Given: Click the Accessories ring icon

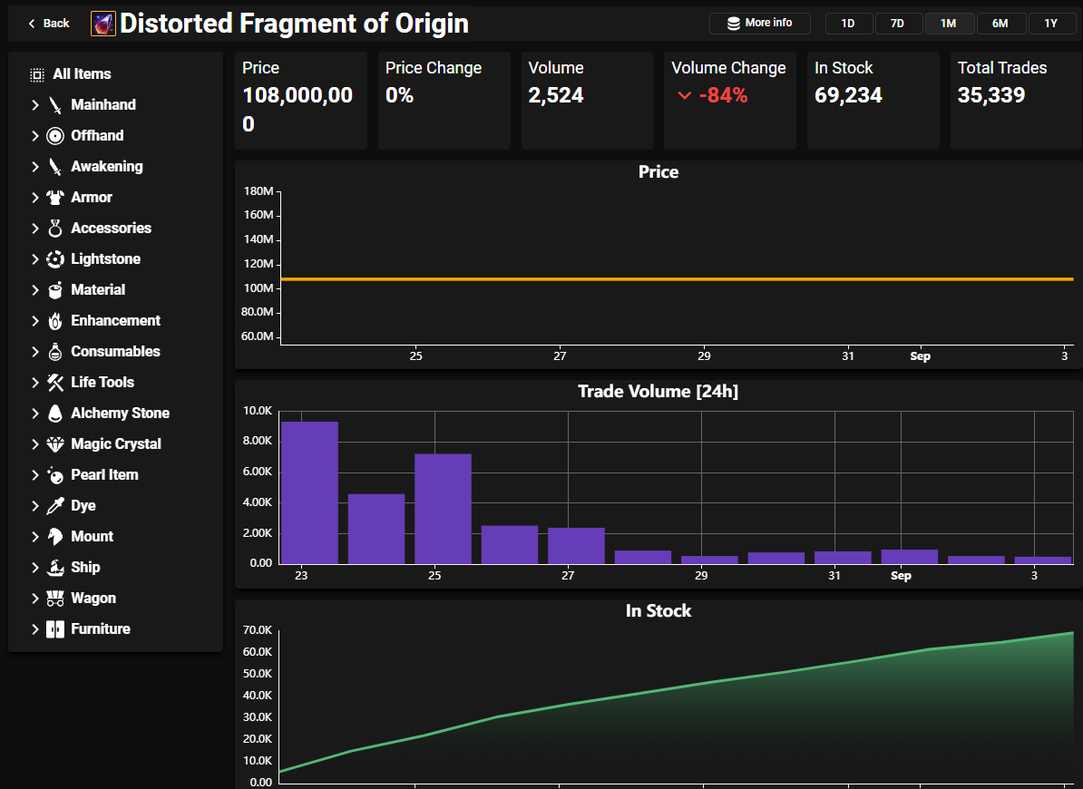Looking at the screenshot, I should click(x=55, y=229).
